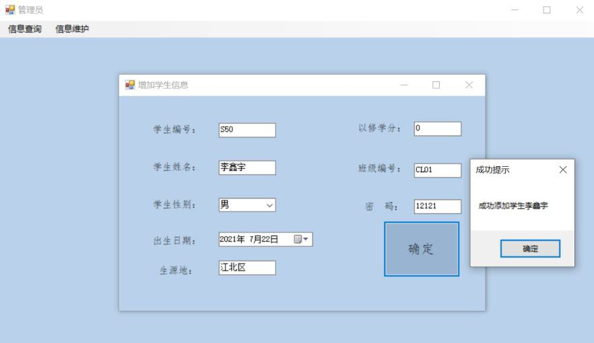Maximize the 增加学生信息 window
This screenshot has width=594, height=343.
click(436, 85)
